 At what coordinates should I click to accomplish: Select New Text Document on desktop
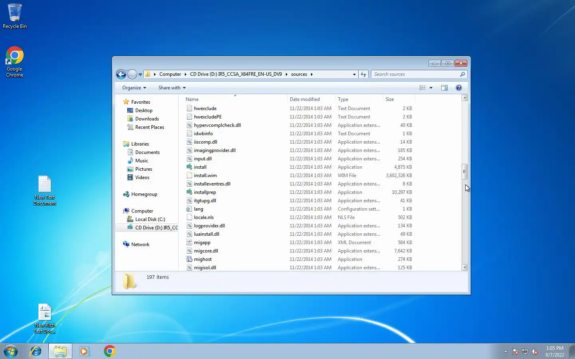coord(45,191)
